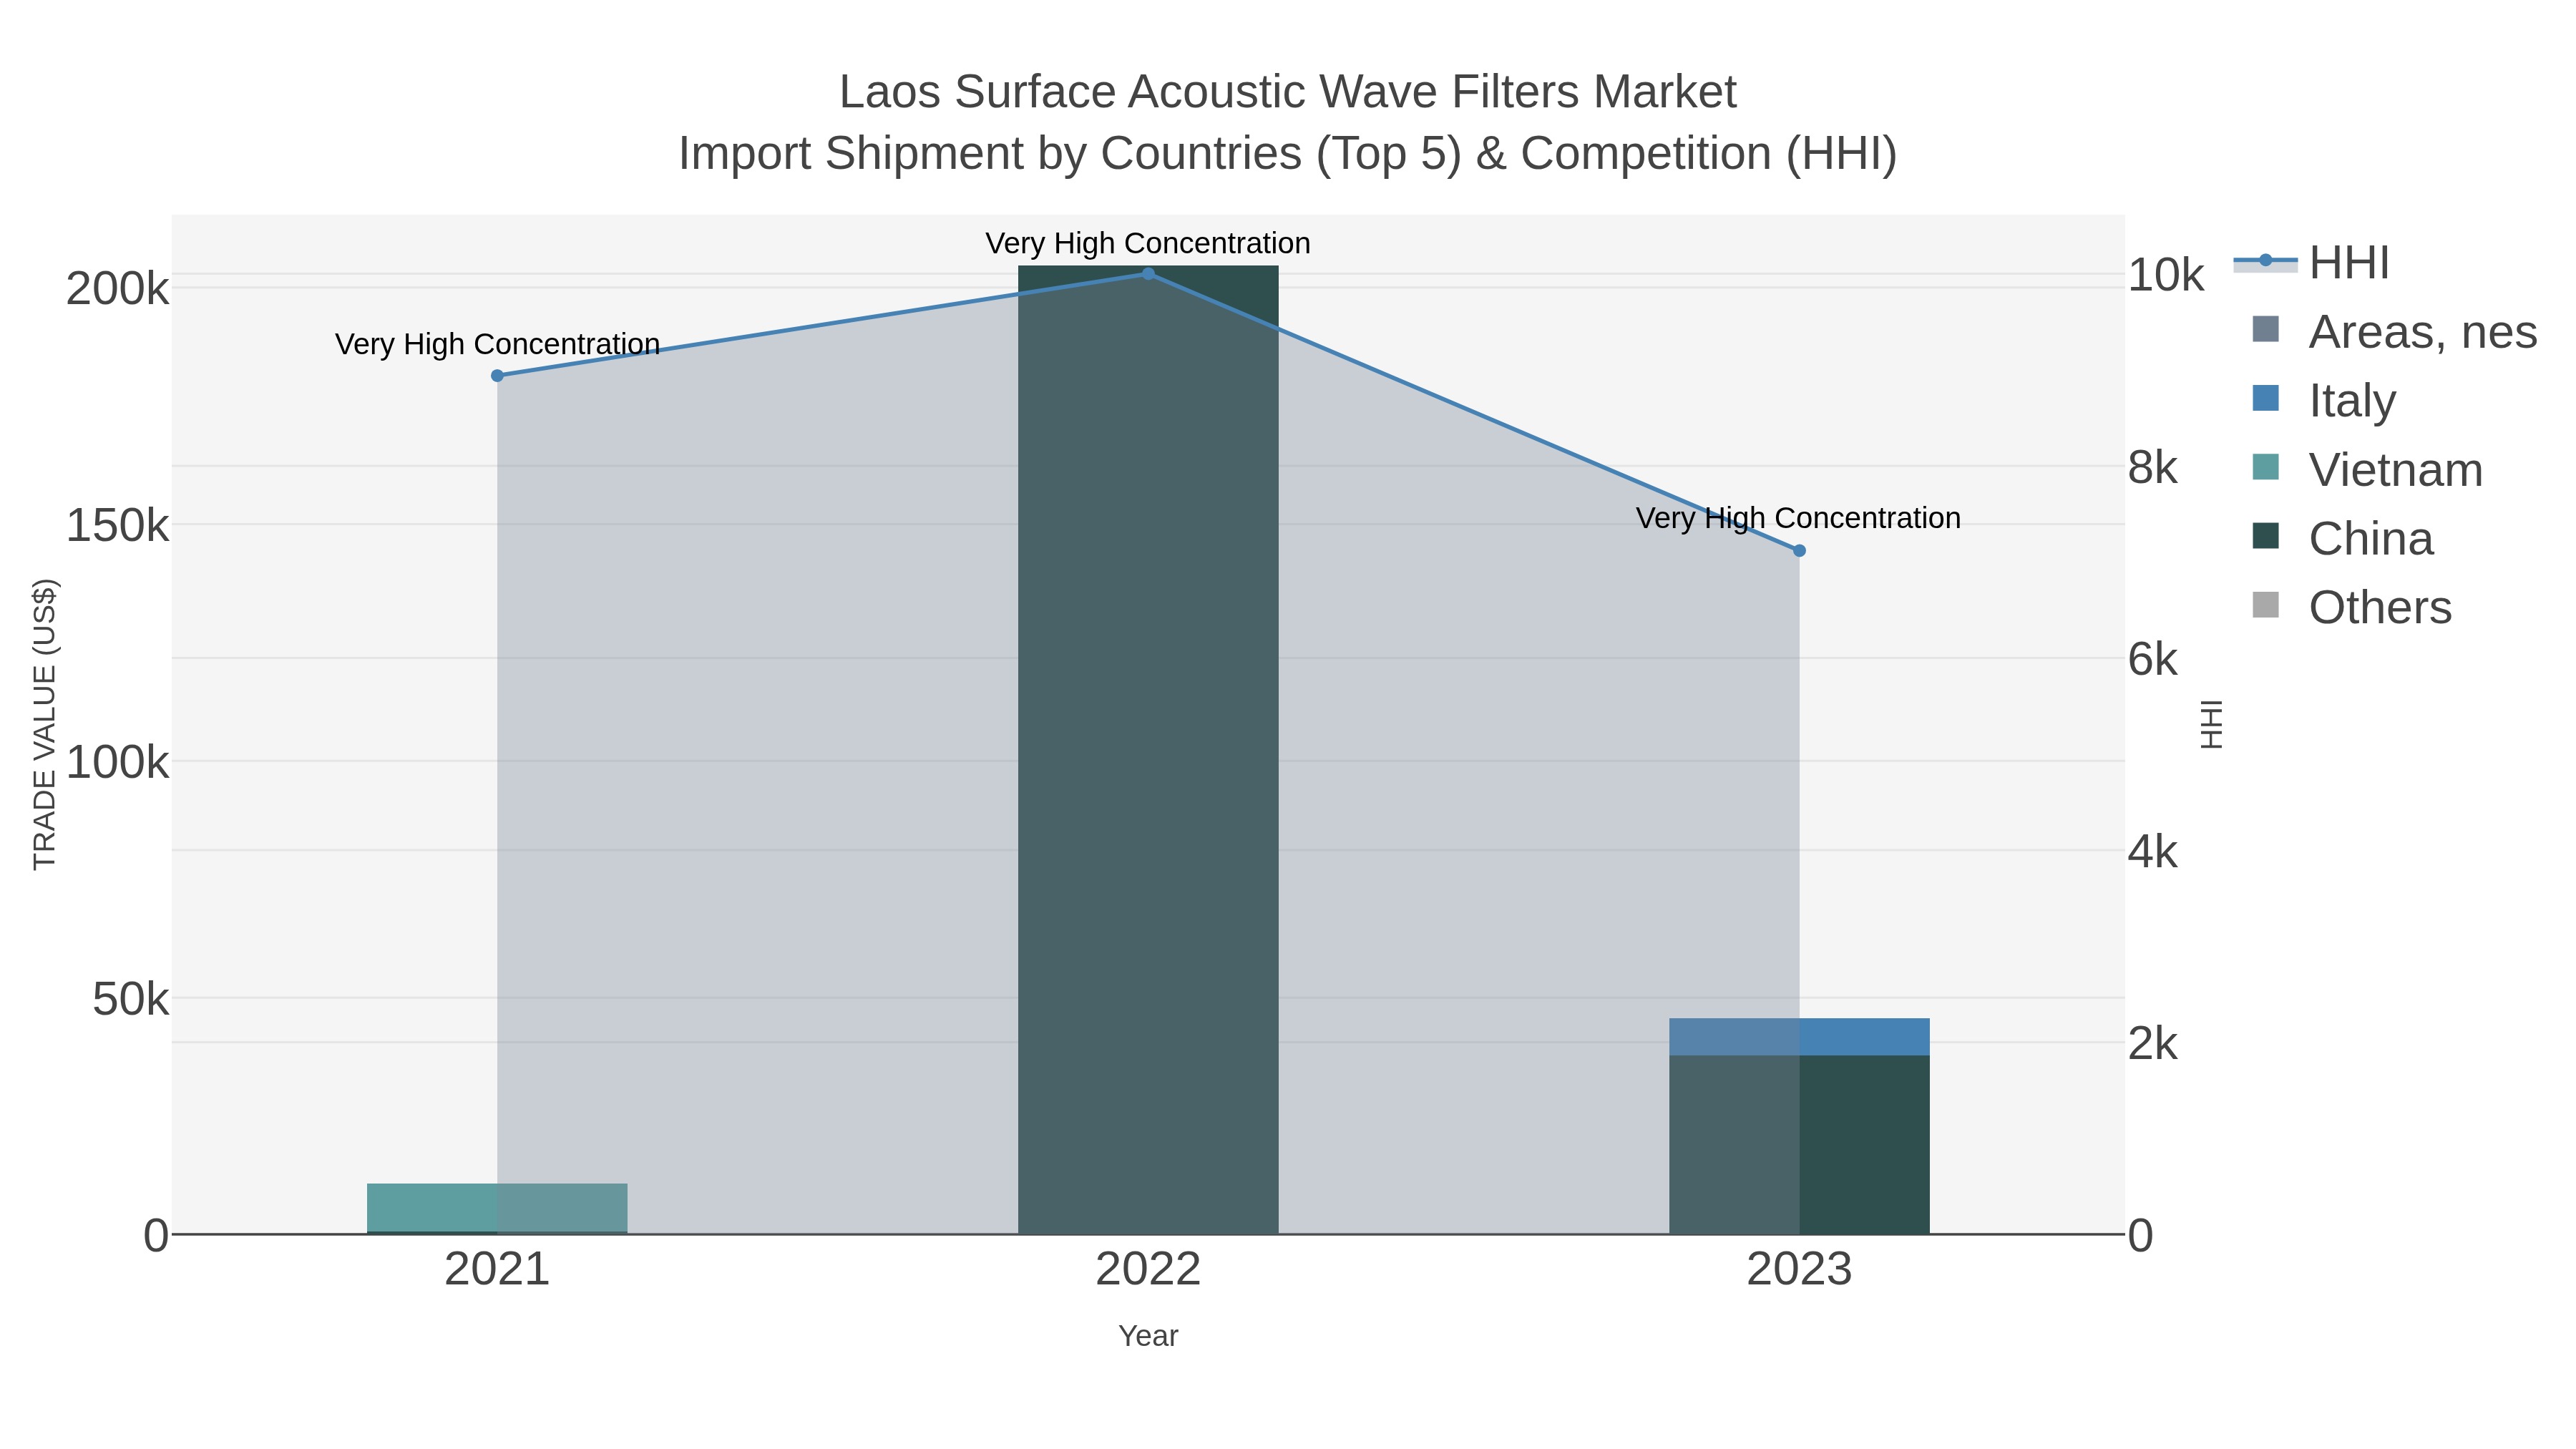Click the 8k HHI axis tick
Viewport: 2576px width, 1449px height.
tap(2152, 468)
